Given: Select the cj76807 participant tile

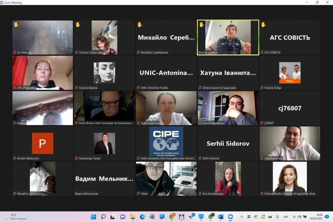Looking at the screenshot, I should 290,108.
